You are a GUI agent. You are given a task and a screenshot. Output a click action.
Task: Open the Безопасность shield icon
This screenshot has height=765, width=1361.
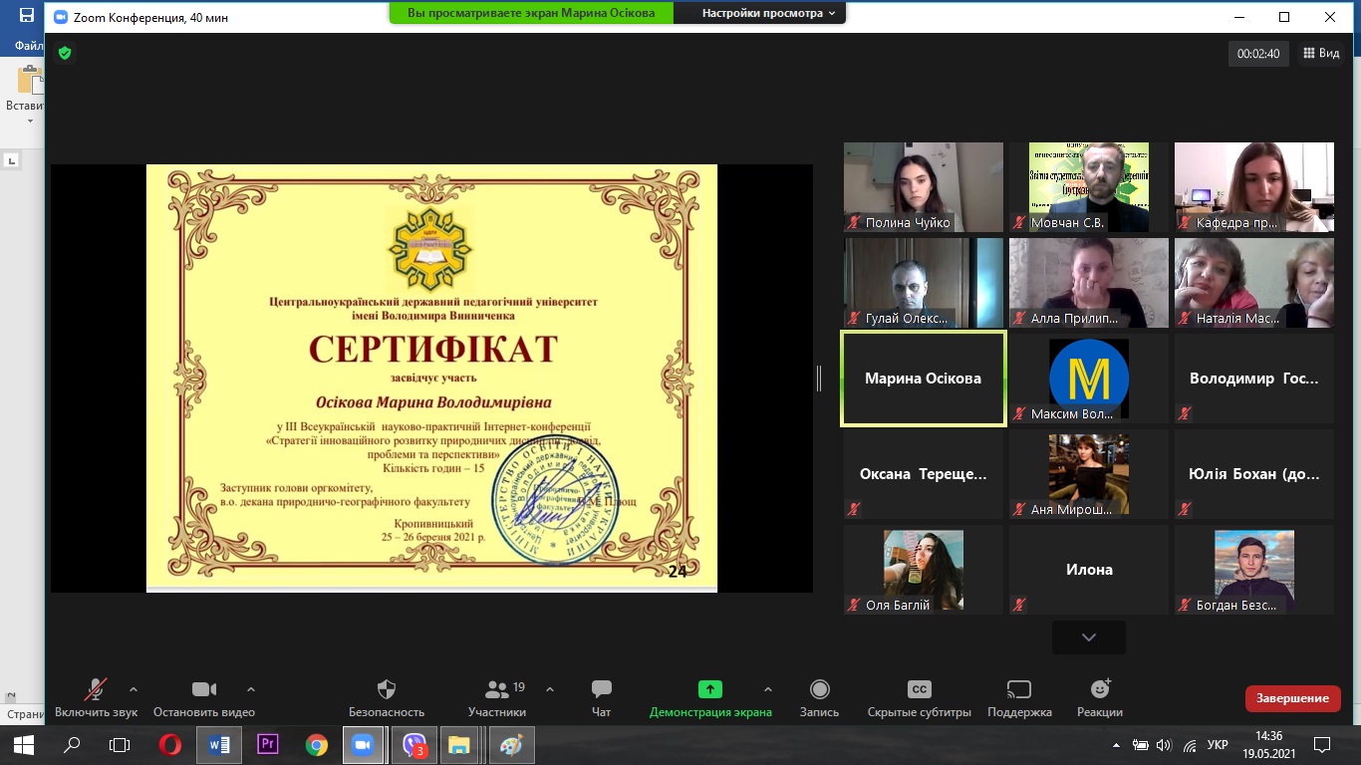pyautogui.click(x=387, y=690)
